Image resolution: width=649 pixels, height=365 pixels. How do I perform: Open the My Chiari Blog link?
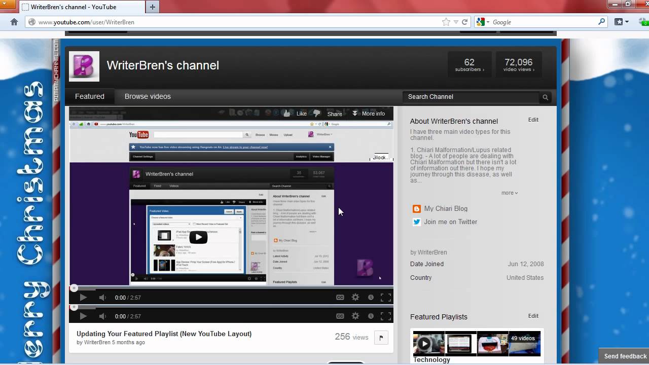tap(446, 209)
